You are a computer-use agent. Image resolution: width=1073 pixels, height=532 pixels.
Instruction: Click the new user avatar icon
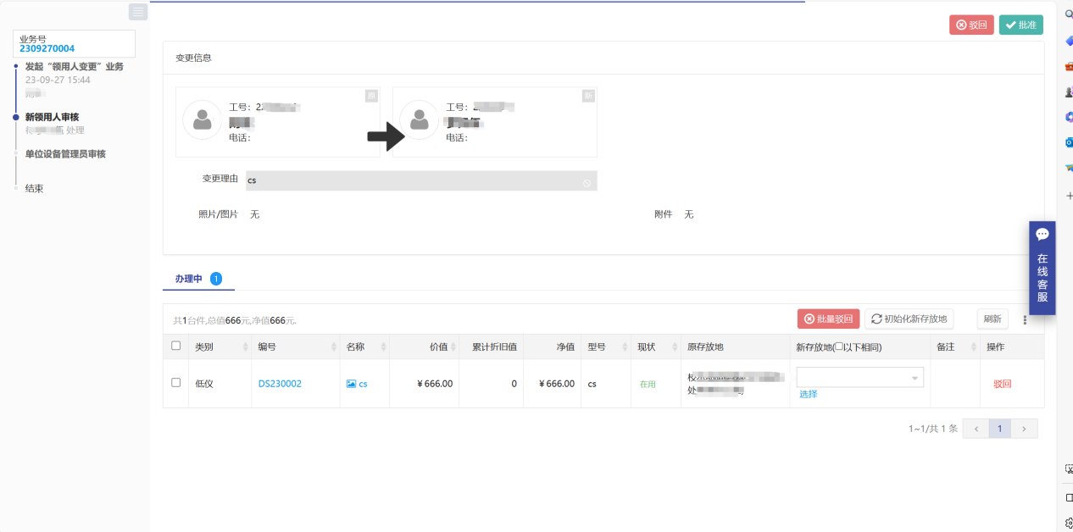pyautogui.click(x=419, y=121)
